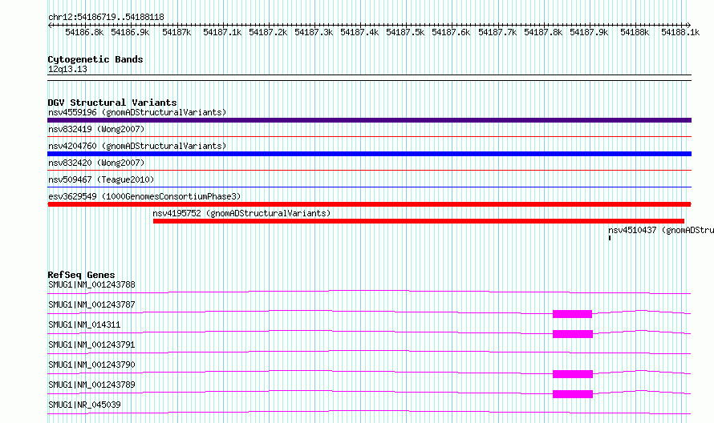Click the 54187.5k ruler tick label
The width and height of the screenshot is (714, 423).
(405, 32)
